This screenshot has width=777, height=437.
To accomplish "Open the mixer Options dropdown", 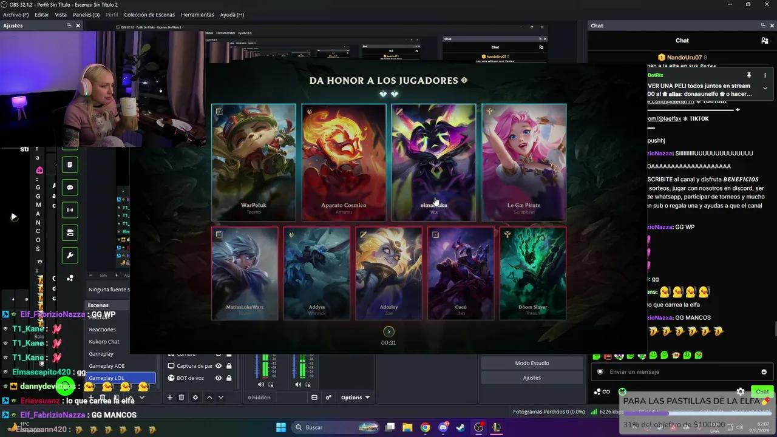I will pos(355,398).
